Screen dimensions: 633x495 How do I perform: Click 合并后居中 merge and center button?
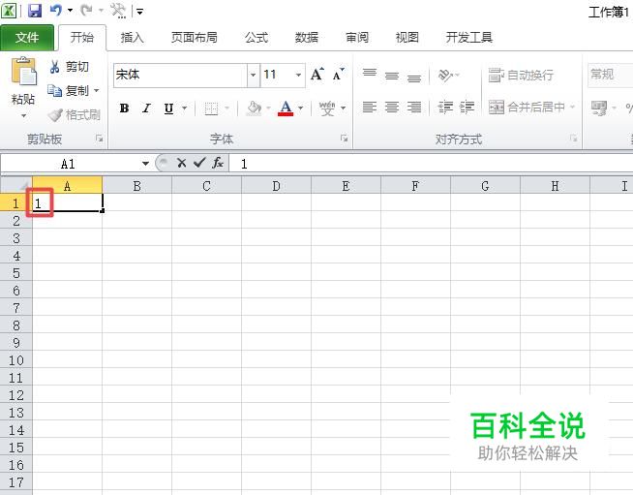tap(527, 108)
